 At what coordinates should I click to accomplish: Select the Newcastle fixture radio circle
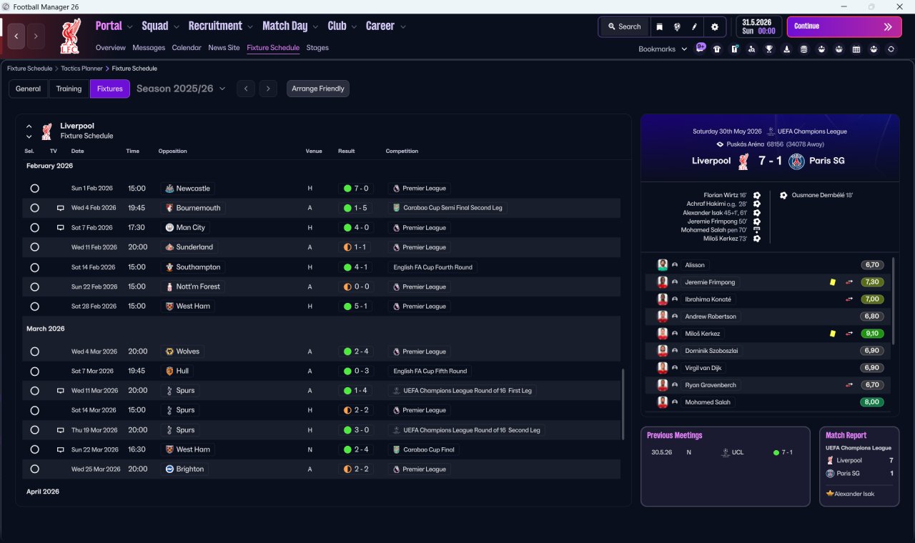34,189
